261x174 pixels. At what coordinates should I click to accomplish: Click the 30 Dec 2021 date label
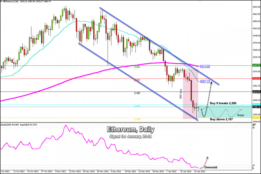click(x=158, y=171)
